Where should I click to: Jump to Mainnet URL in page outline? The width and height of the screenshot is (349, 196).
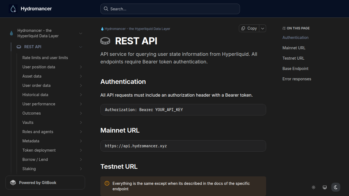coord(294,48)
